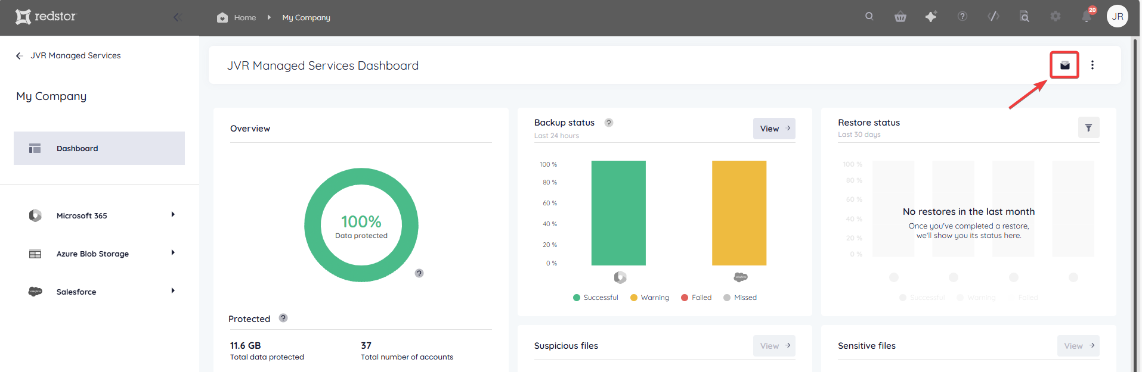Click JVR Managed Services back link
1142x372 pixels.
(76, 55)
